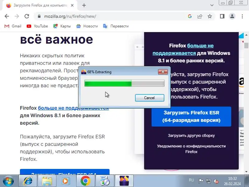The height and width of the screenshot is (187, 249).
Task: Click the Firefox installer taskbar icon
Action: (x=124, y=181)
